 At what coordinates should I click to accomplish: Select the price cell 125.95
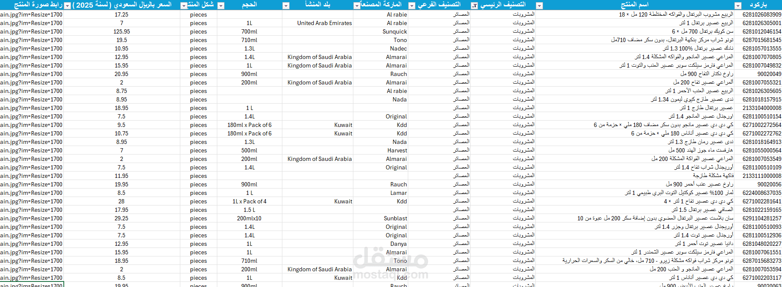[x=122, y=31]
